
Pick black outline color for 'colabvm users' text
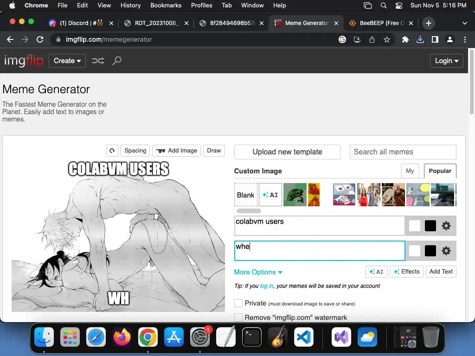tap(430, 226)
